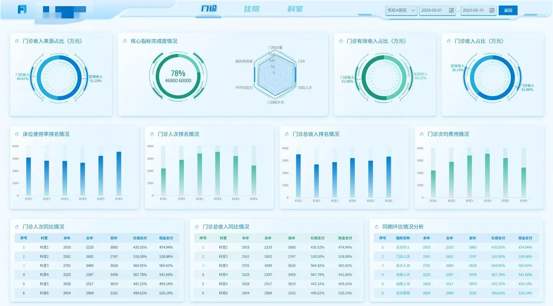This screenshot has width=553, height=306.
Task: Click the panel icon beside 核心指标完成度情况
Action: click(124, 41)
